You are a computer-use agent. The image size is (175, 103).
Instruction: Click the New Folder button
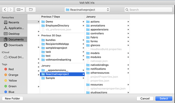point(13,98)
